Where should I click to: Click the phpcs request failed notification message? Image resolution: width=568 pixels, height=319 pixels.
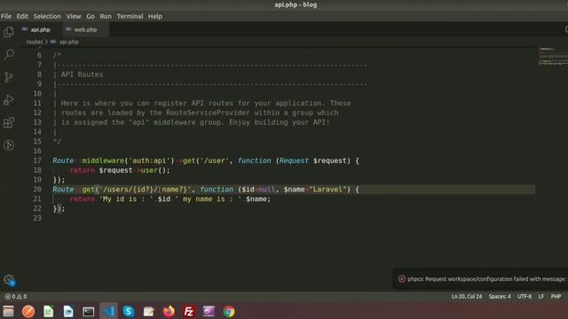(x=486, y=279)
